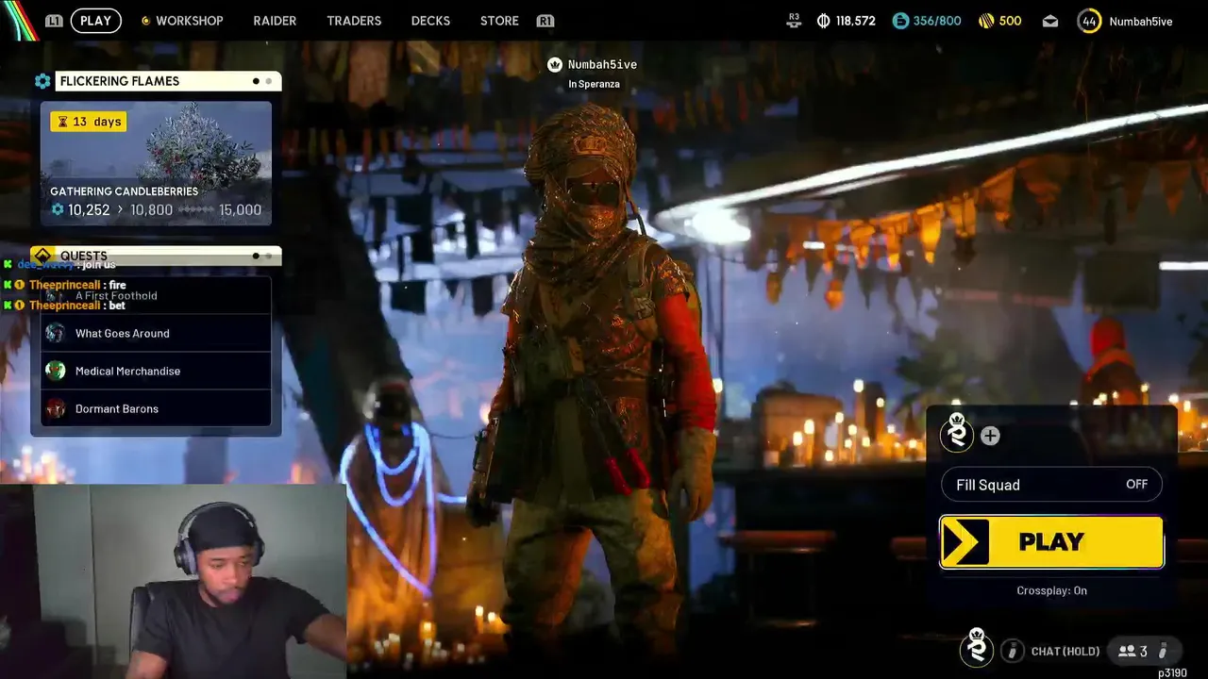
Task: Click the blue token icon beside 356/800
Action: point(900,21)
